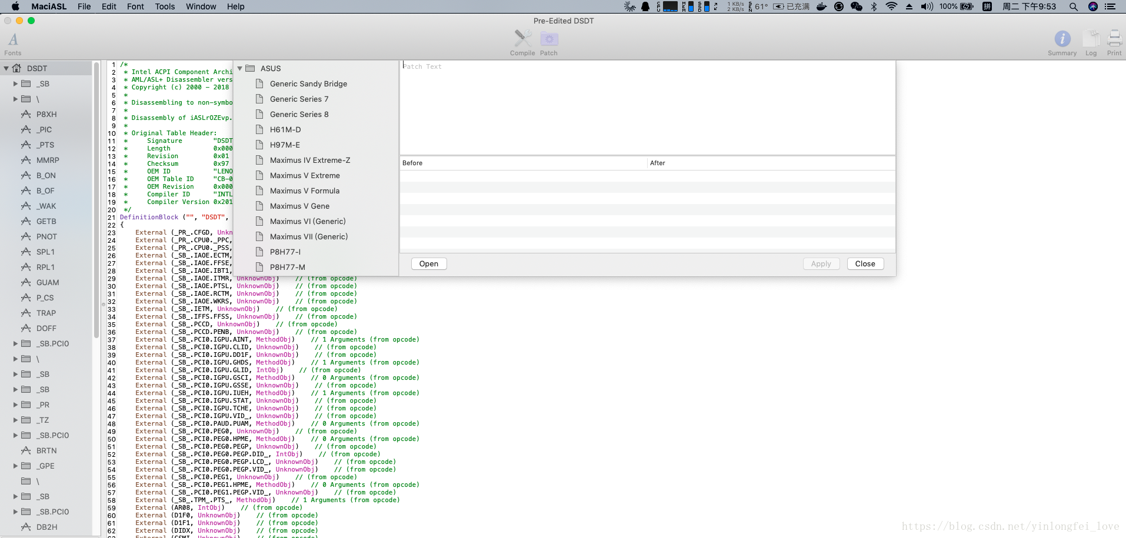Expand the _PR tree node
Image resolution: width=1126 pixels, height=538 pixels.
(16, 405)
